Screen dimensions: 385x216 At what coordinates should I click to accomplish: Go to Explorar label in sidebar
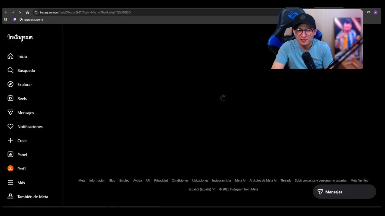[x=25, y=85]
